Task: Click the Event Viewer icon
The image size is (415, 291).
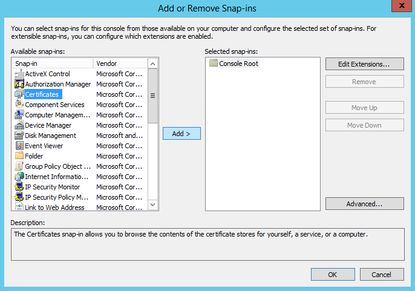Action: (19, 146)
